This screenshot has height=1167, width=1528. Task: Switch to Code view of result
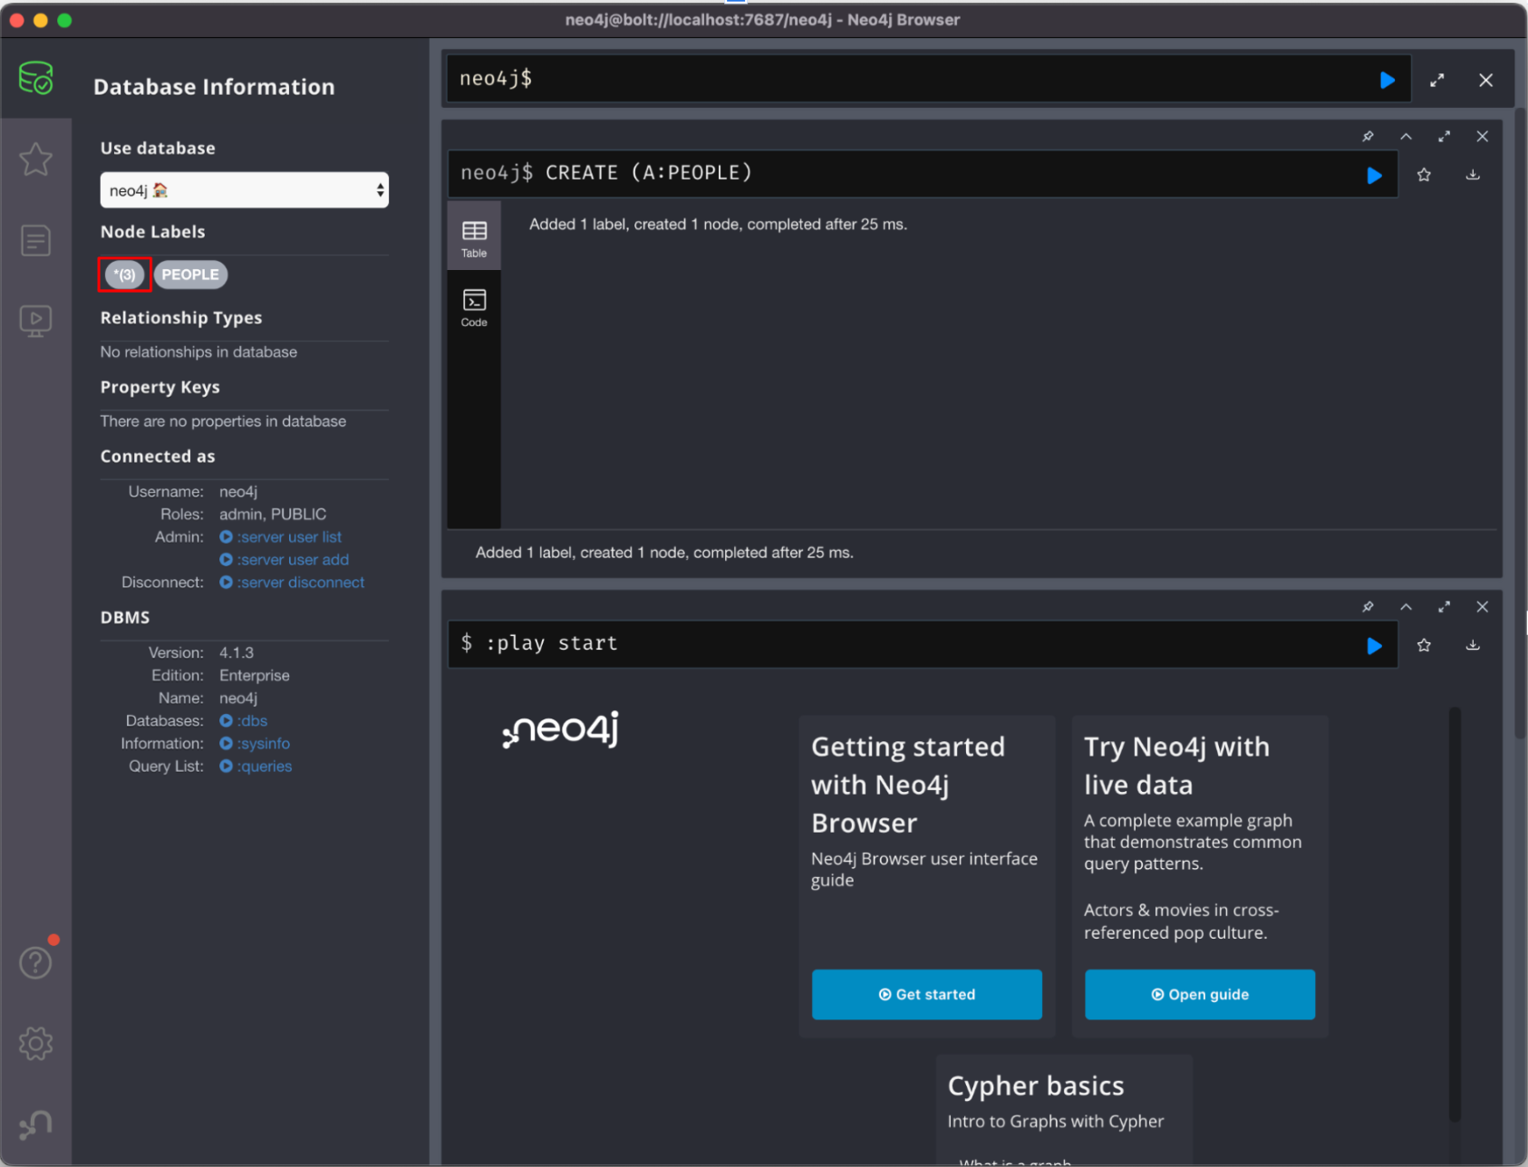point(474,308)
